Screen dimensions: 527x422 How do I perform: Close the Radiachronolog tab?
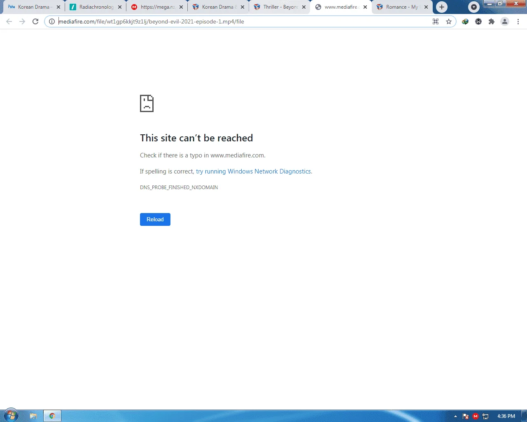click(x=120, y=7)
